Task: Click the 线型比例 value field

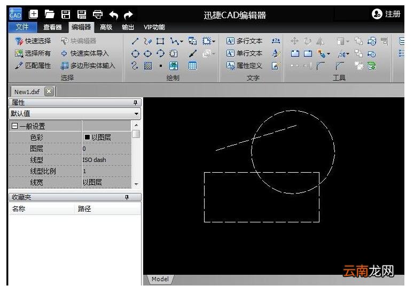Action: (x=107, y=171)
